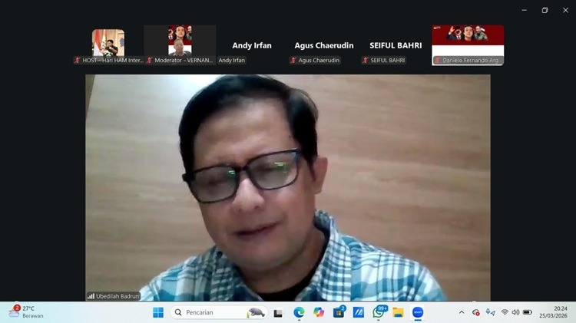Open Microsoft Store from taskbar

point(339,312)
